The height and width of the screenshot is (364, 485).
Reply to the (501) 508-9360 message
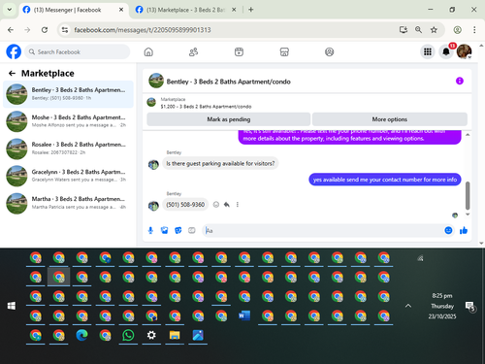(227, 205)
